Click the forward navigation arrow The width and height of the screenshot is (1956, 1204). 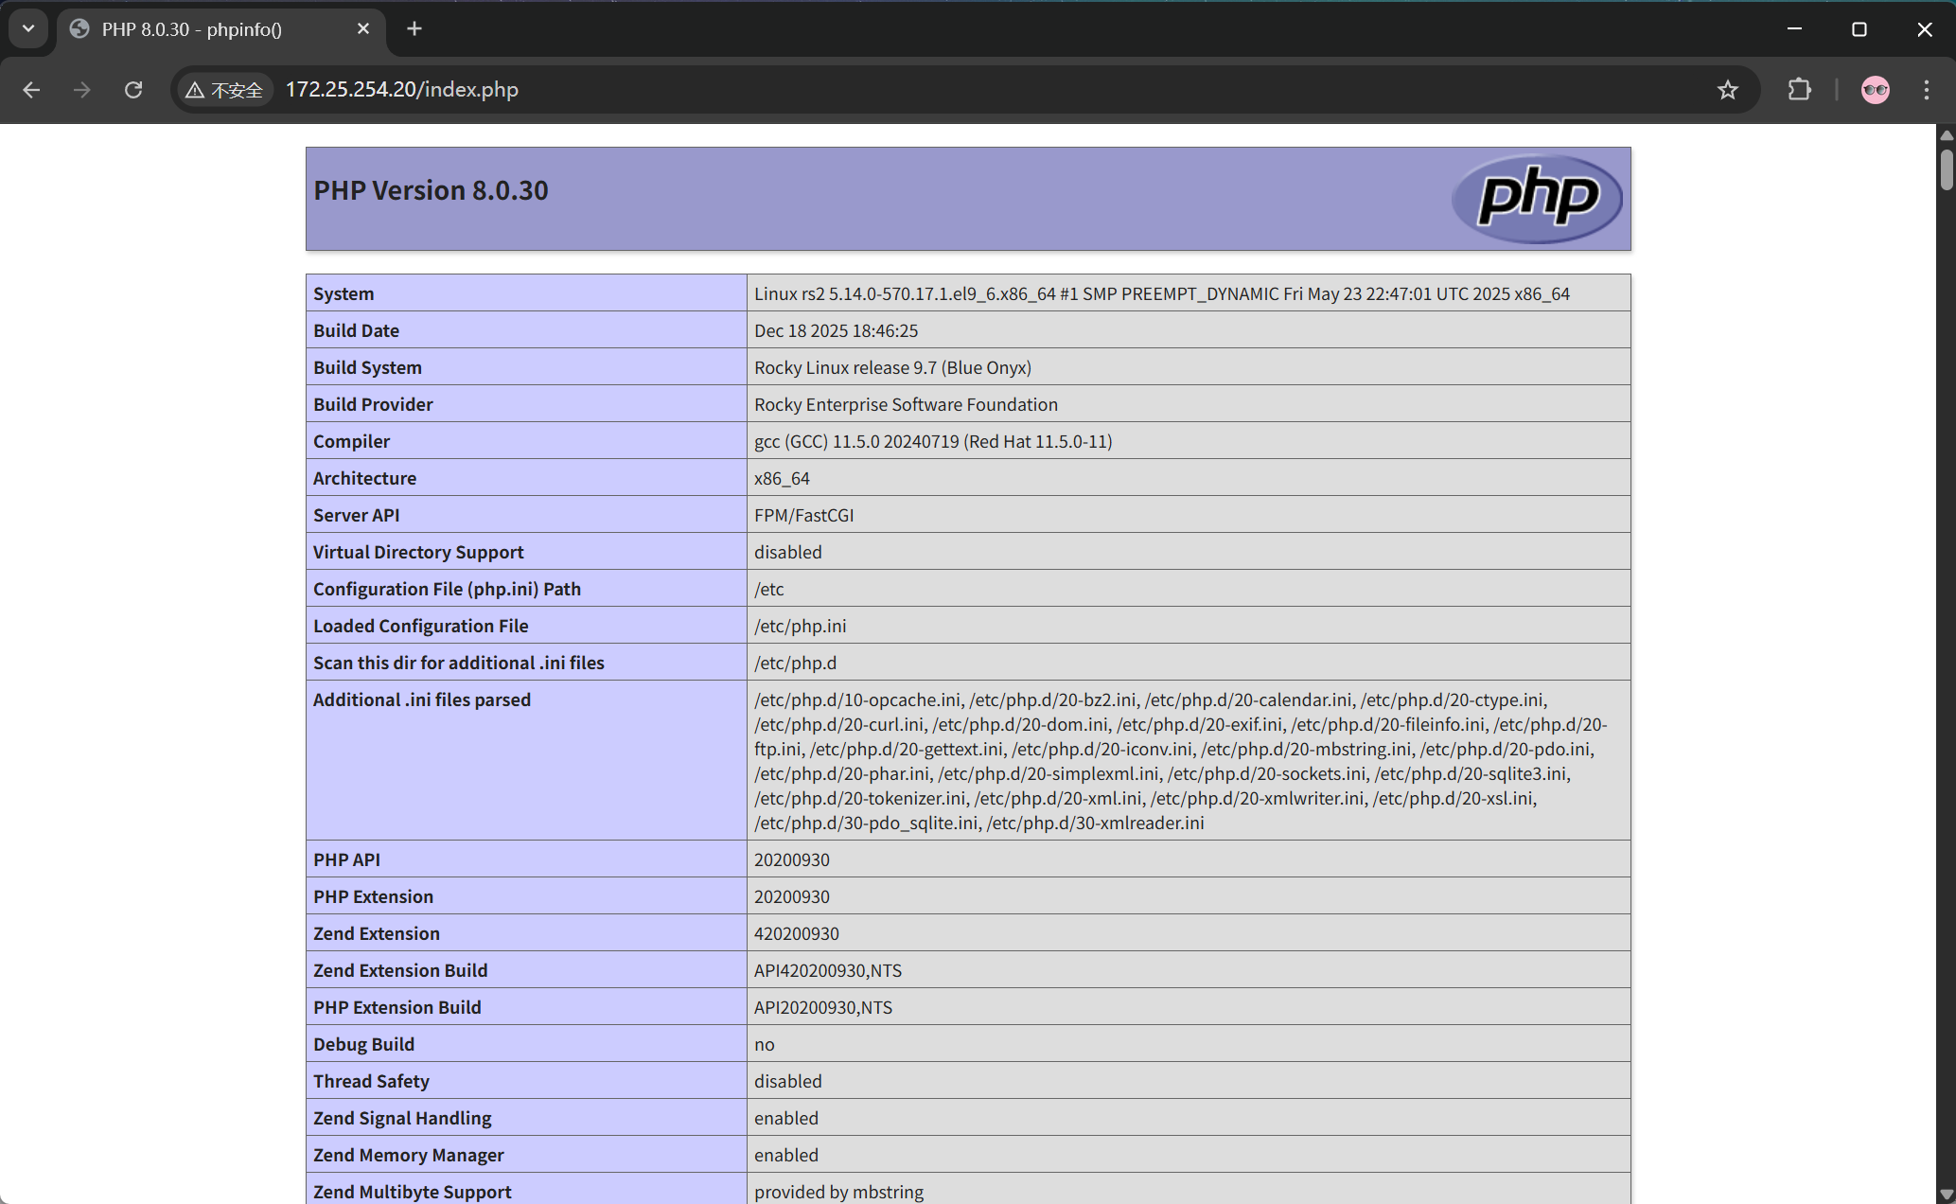(82, 90)
